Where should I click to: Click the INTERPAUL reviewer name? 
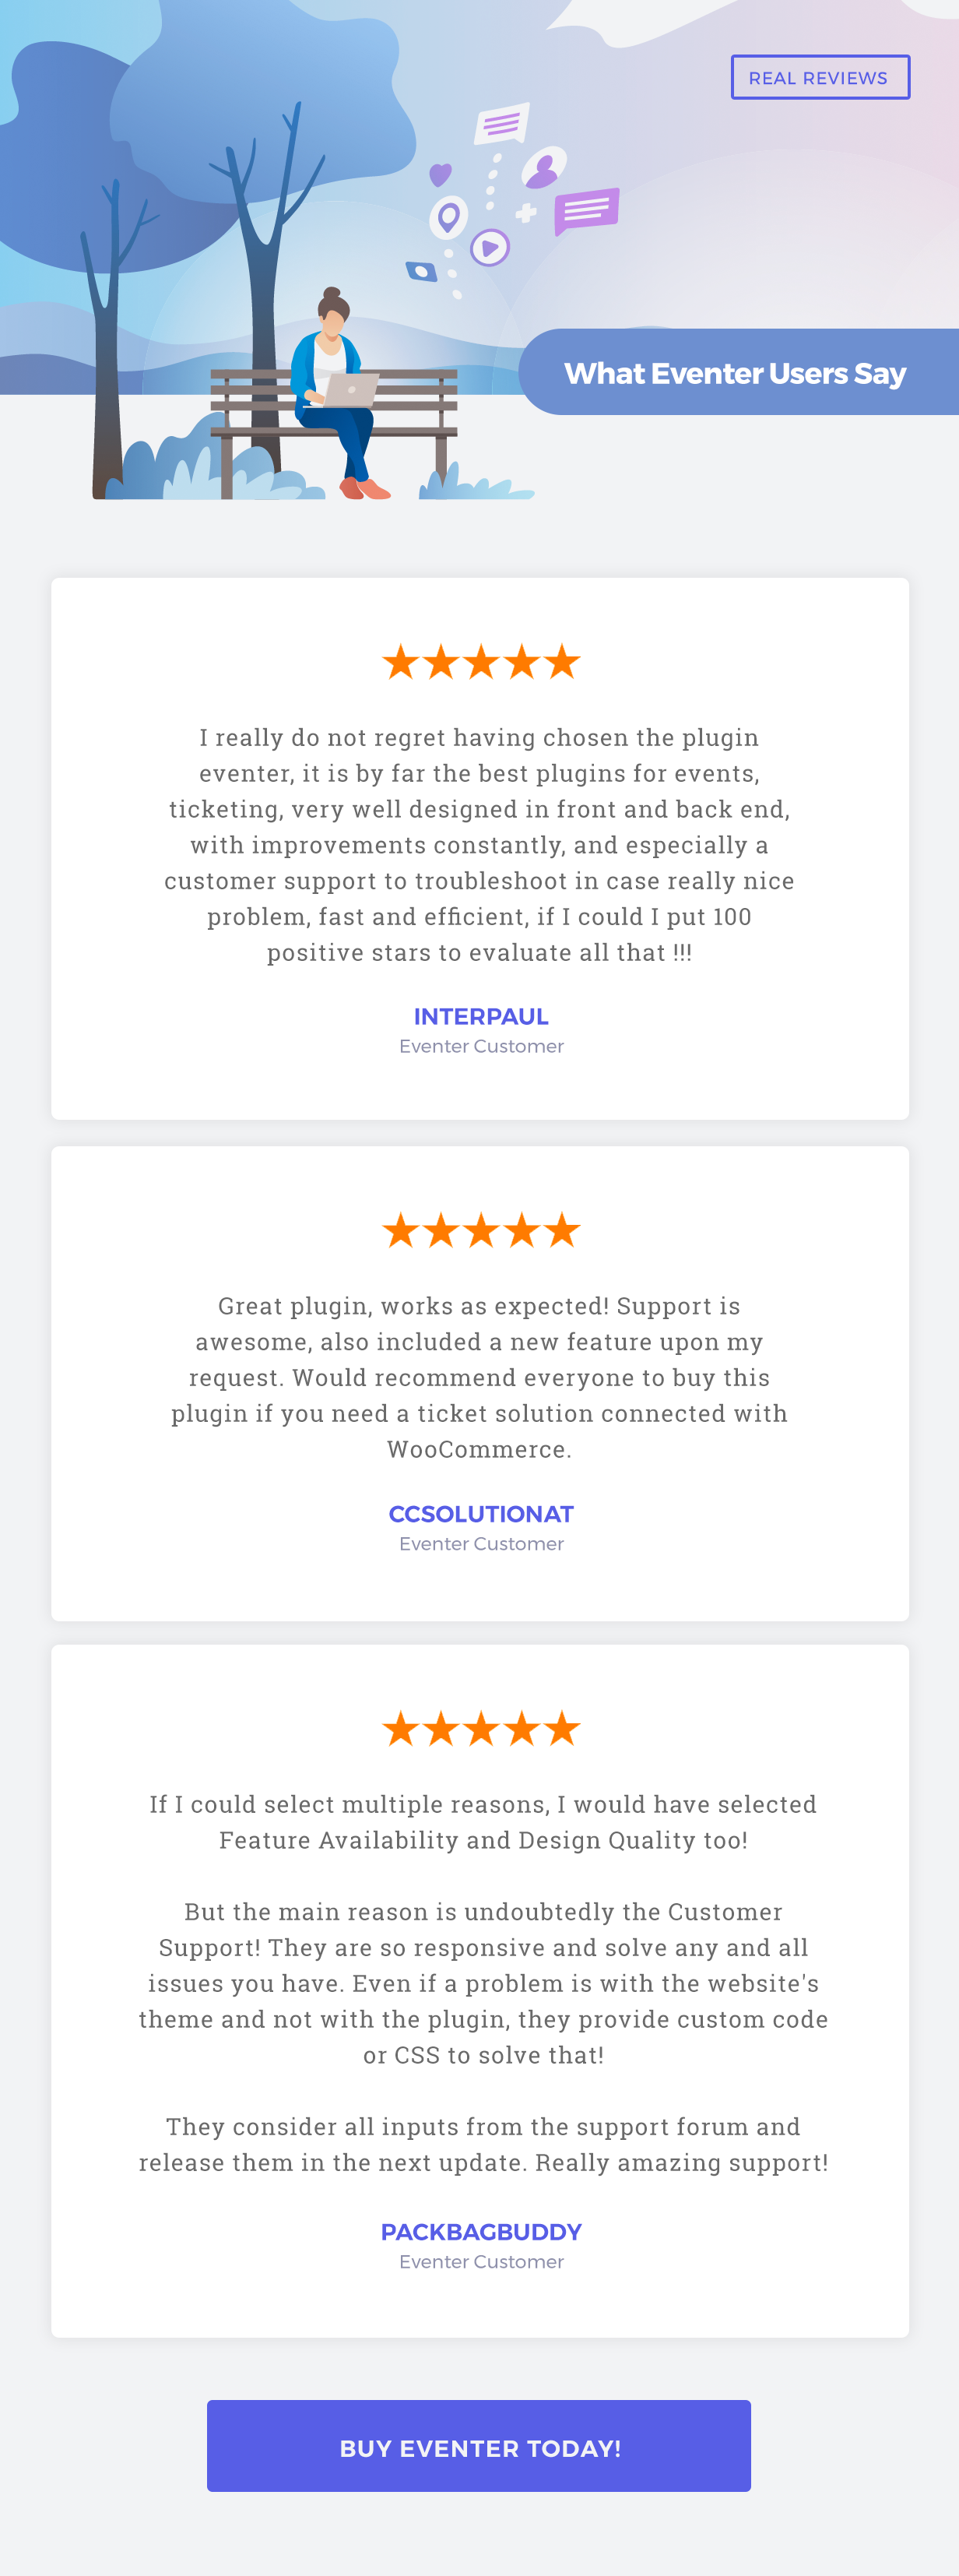click(x=481, y=1016)
